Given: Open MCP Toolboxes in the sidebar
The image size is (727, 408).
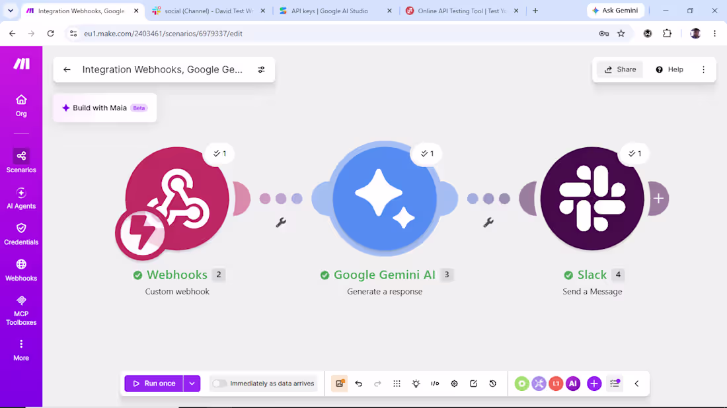Looking at the screenshot, I should point(21,311).
